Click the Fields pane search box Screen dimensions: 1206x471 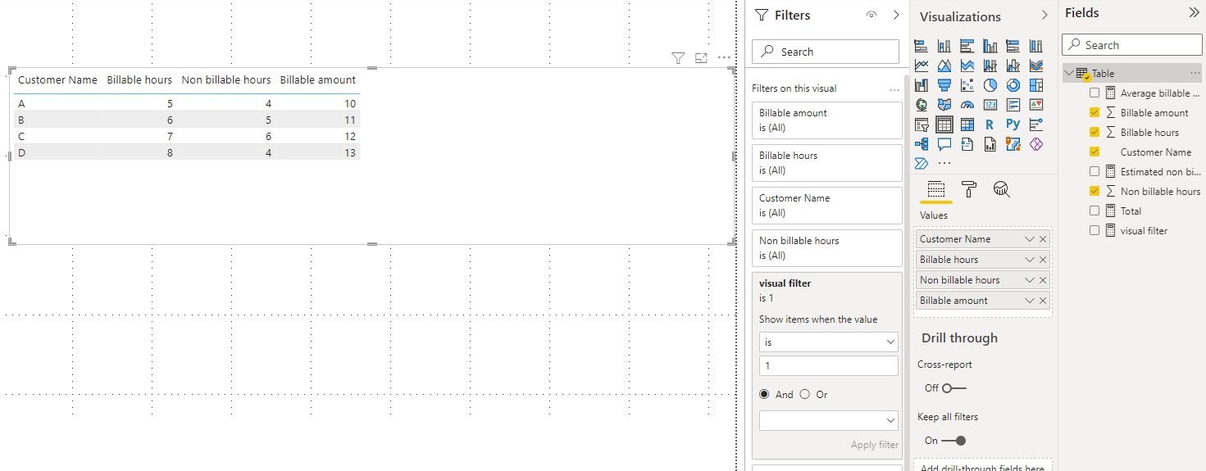click(1132, 45)
